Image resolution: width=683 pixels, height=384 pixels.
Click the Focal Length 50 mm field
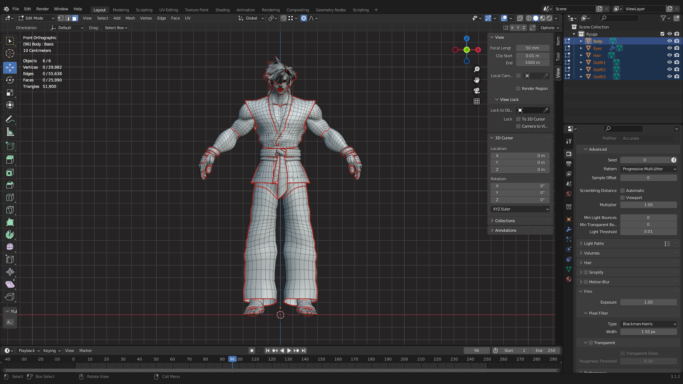533,48
